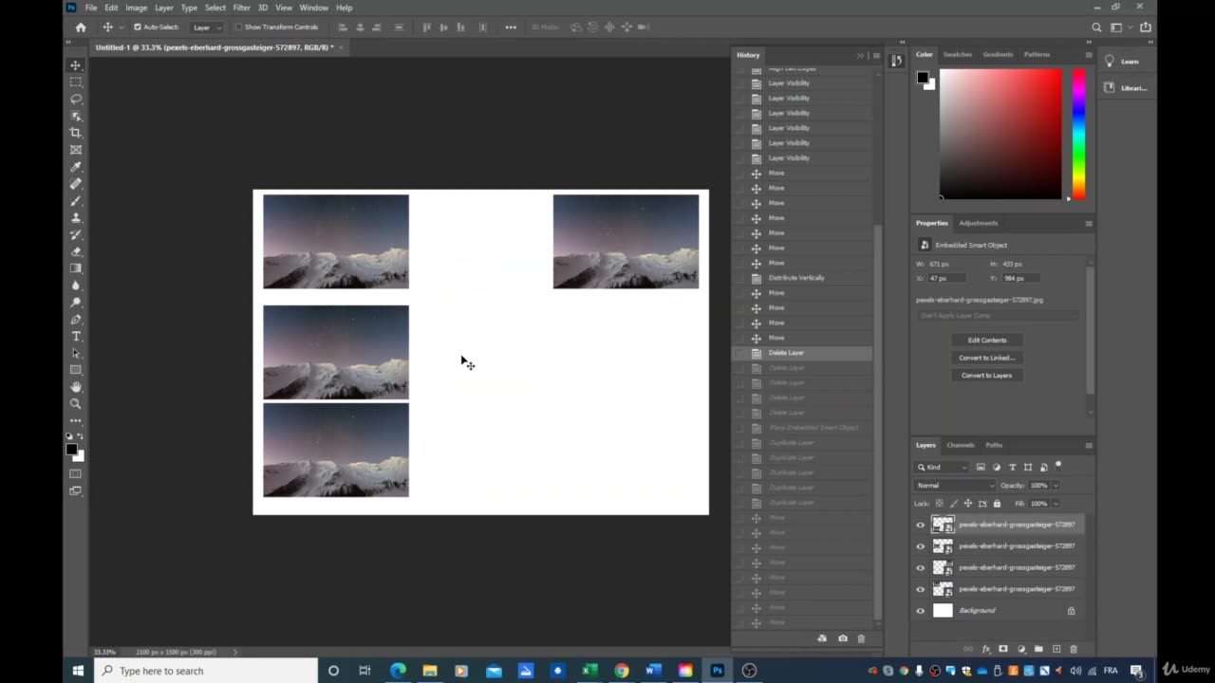Go to the Home screen icon

(x=81, y=28)
